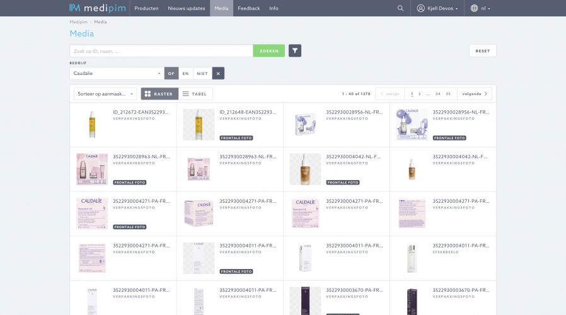The width and height of the screenshot is (566, 315).
Task: Click the vorige previous page button
Action: pos(390,94)
